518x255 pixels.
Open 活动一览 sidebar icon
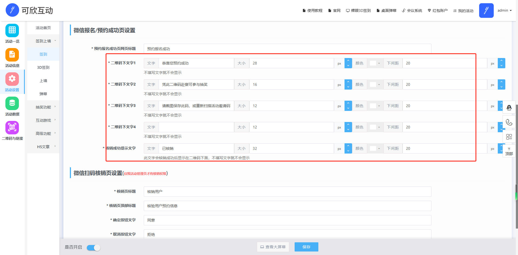coord(12,30)
